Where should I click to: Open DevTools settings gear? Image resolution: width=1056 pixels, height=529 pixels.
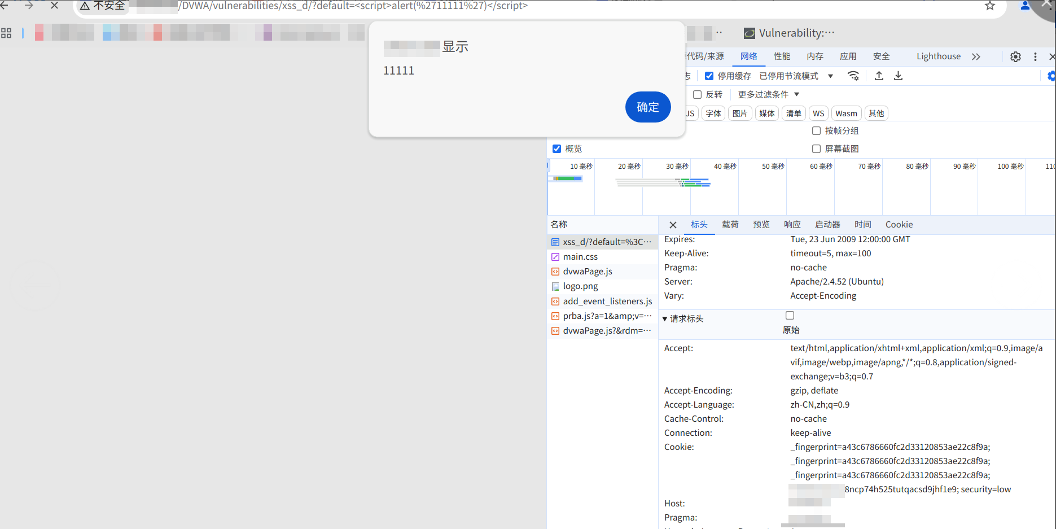pos(1015,56)
